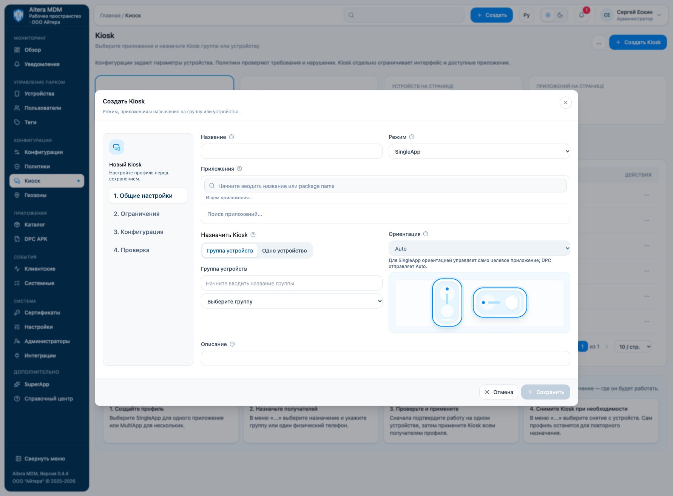Click the Сохранить button
The width and height of the screenshot is (673, 496).
546,392
